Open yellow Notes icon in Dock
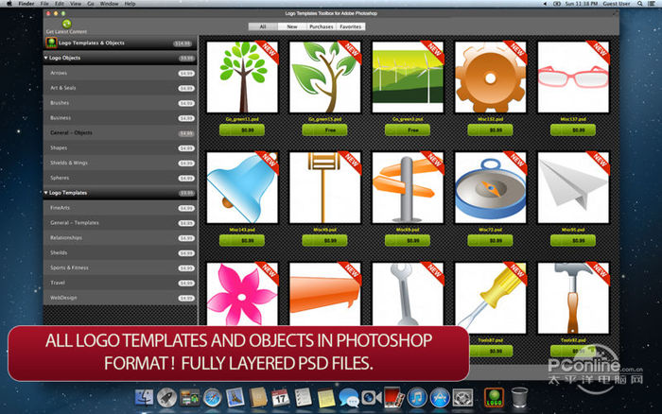This screenshot has width=662, height=414. click(326, 398)
